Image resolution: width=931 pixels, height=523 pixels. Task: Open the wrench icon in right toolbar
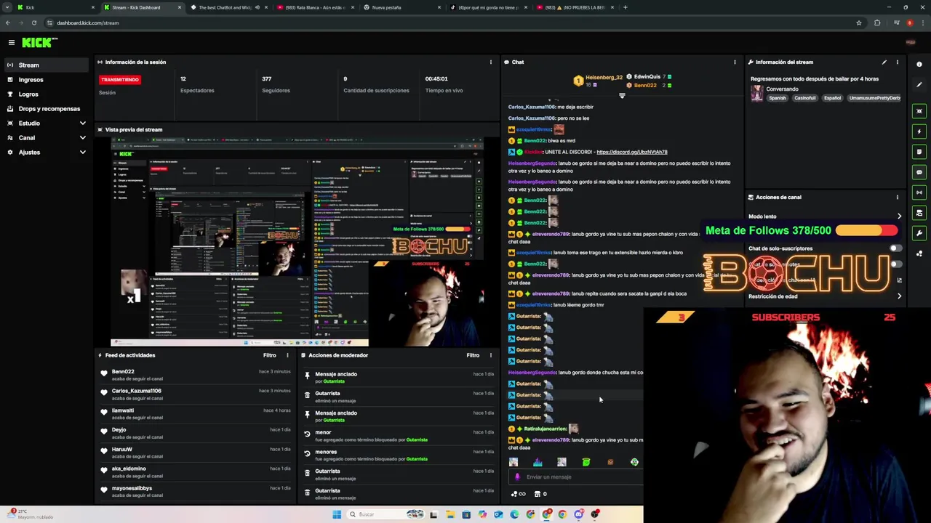click(919, 233)
